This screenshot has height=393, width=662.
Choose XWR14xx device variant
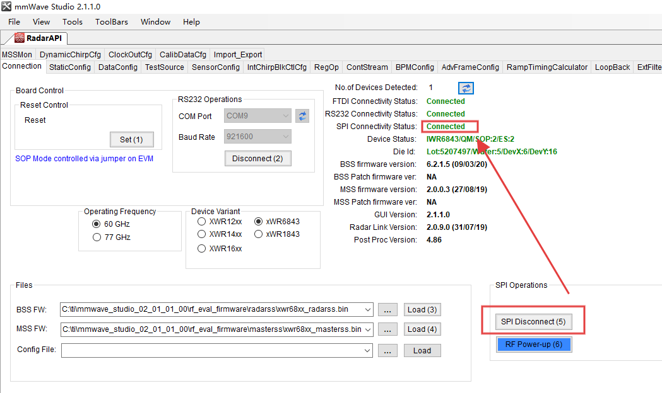[x=202, y=234]
